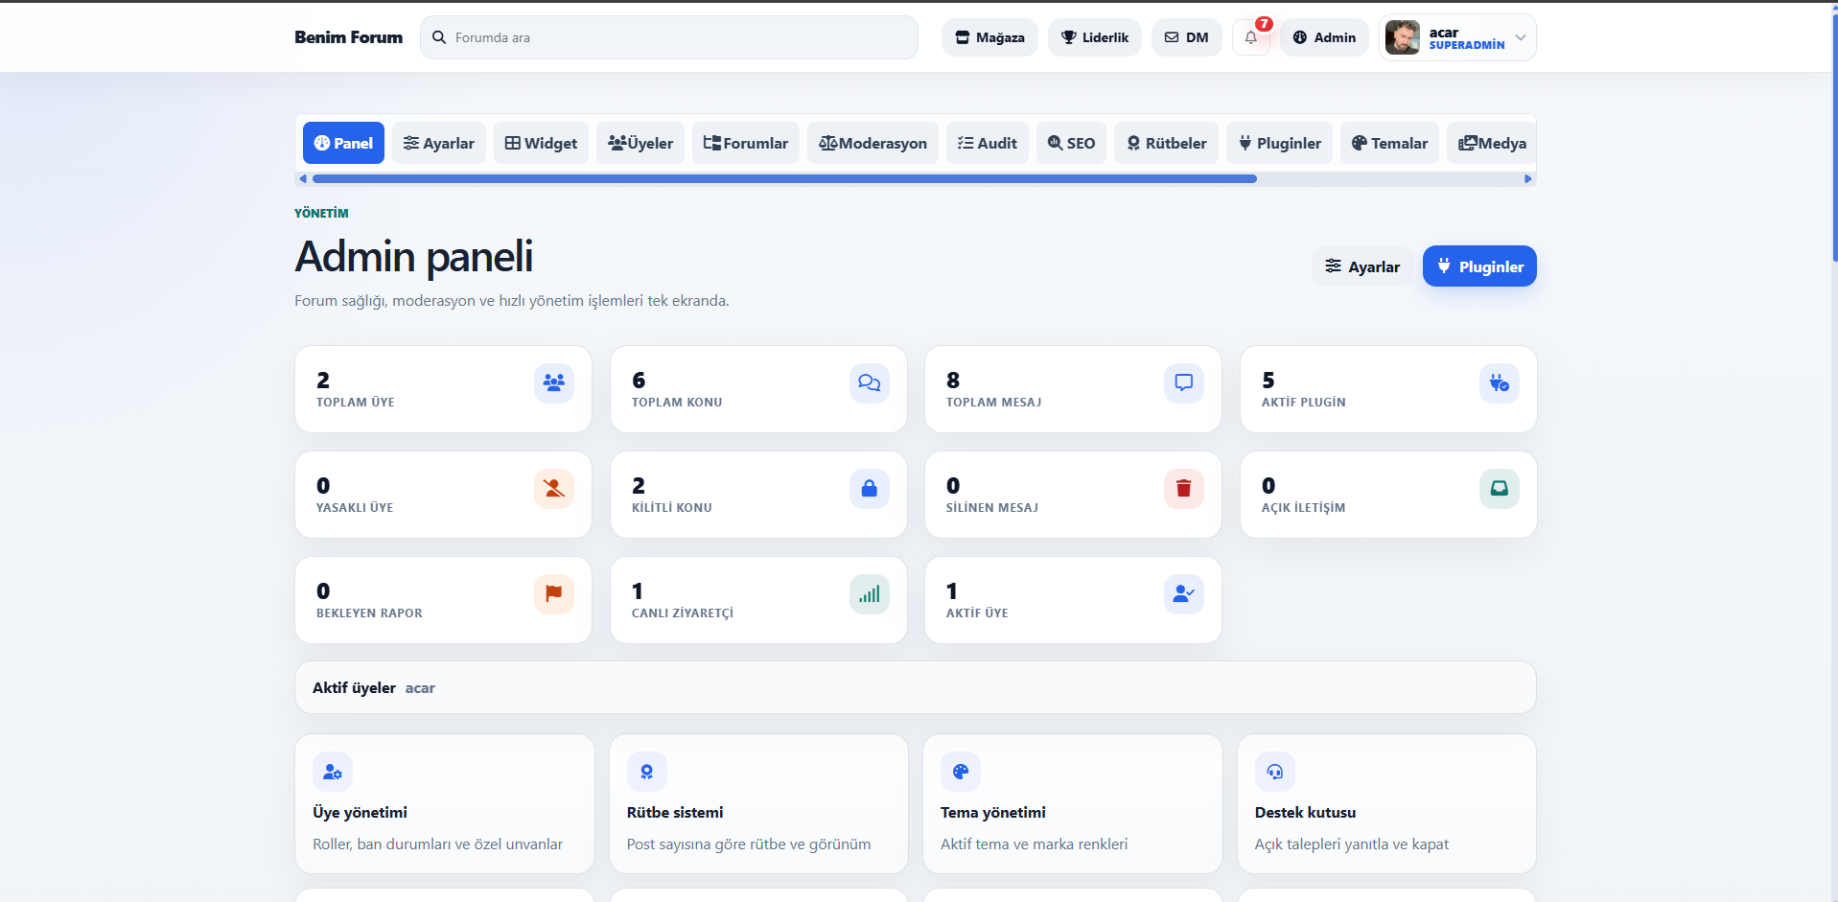Screen dimensions: 1838x902
Task: Click the admin tabs horizontal scrollbar
Action: 784,178
